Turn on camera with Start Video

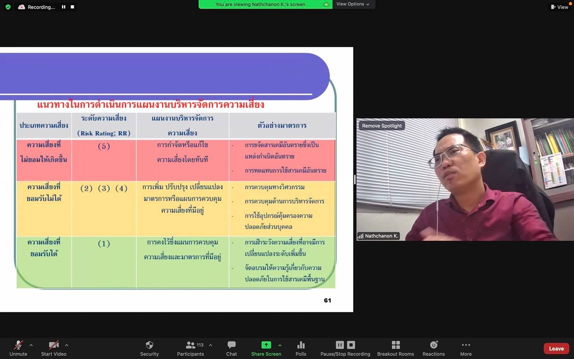point(54,345)
